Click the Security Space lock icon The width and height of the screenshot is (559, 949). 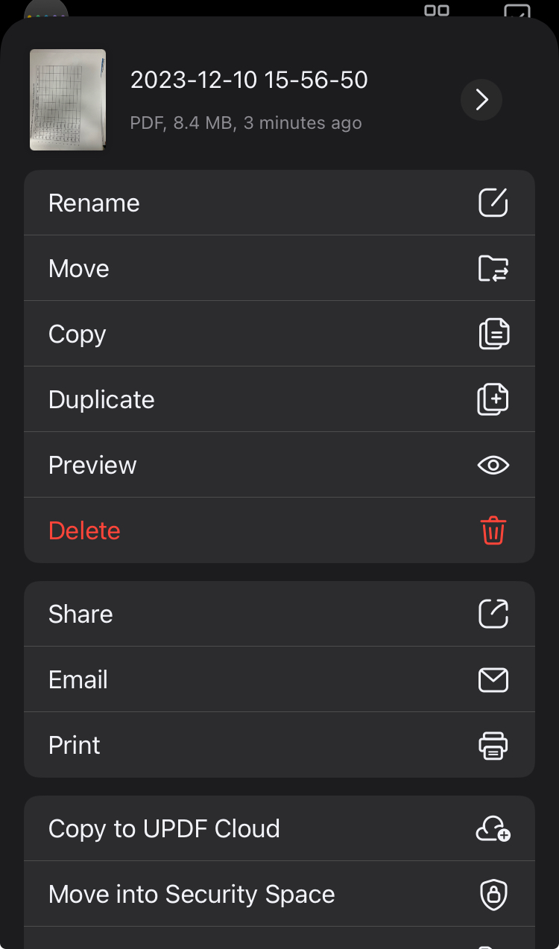click(x=493, y=895)
